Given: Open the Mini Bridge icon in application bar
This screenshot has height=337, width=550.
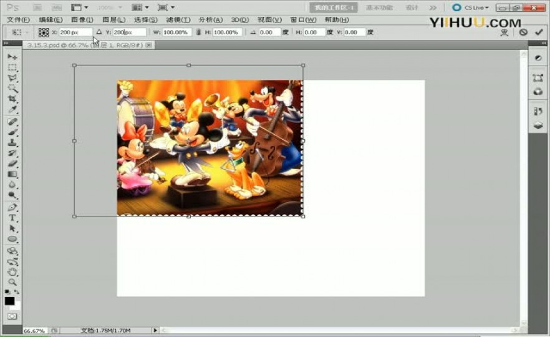Looking at the screenshot, I should pyautogui.click(x=57, y=7).
